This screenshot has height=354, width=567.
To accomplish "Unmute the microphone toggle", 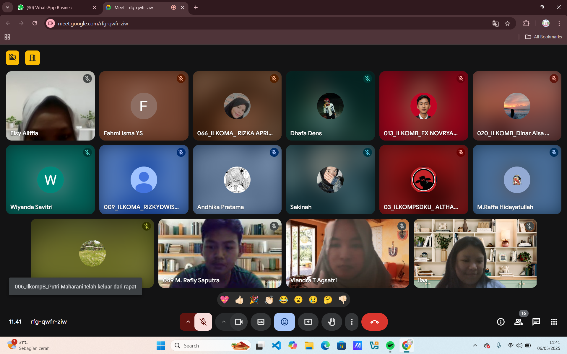I will (203, 322).
